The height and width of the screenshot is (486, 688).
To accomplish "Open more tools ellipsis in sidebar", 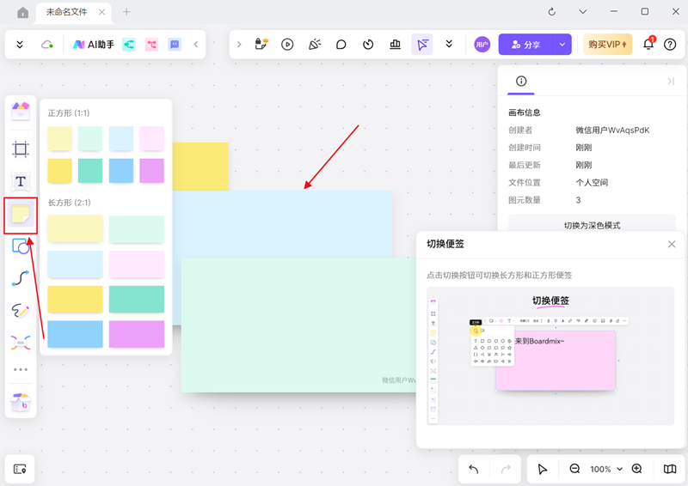I will point(21,369).
